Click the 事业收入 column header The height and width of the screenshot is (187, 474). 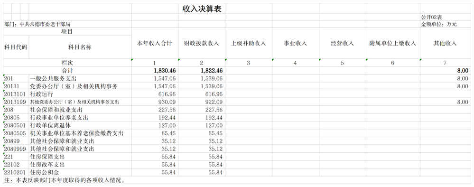pos(295,43)
